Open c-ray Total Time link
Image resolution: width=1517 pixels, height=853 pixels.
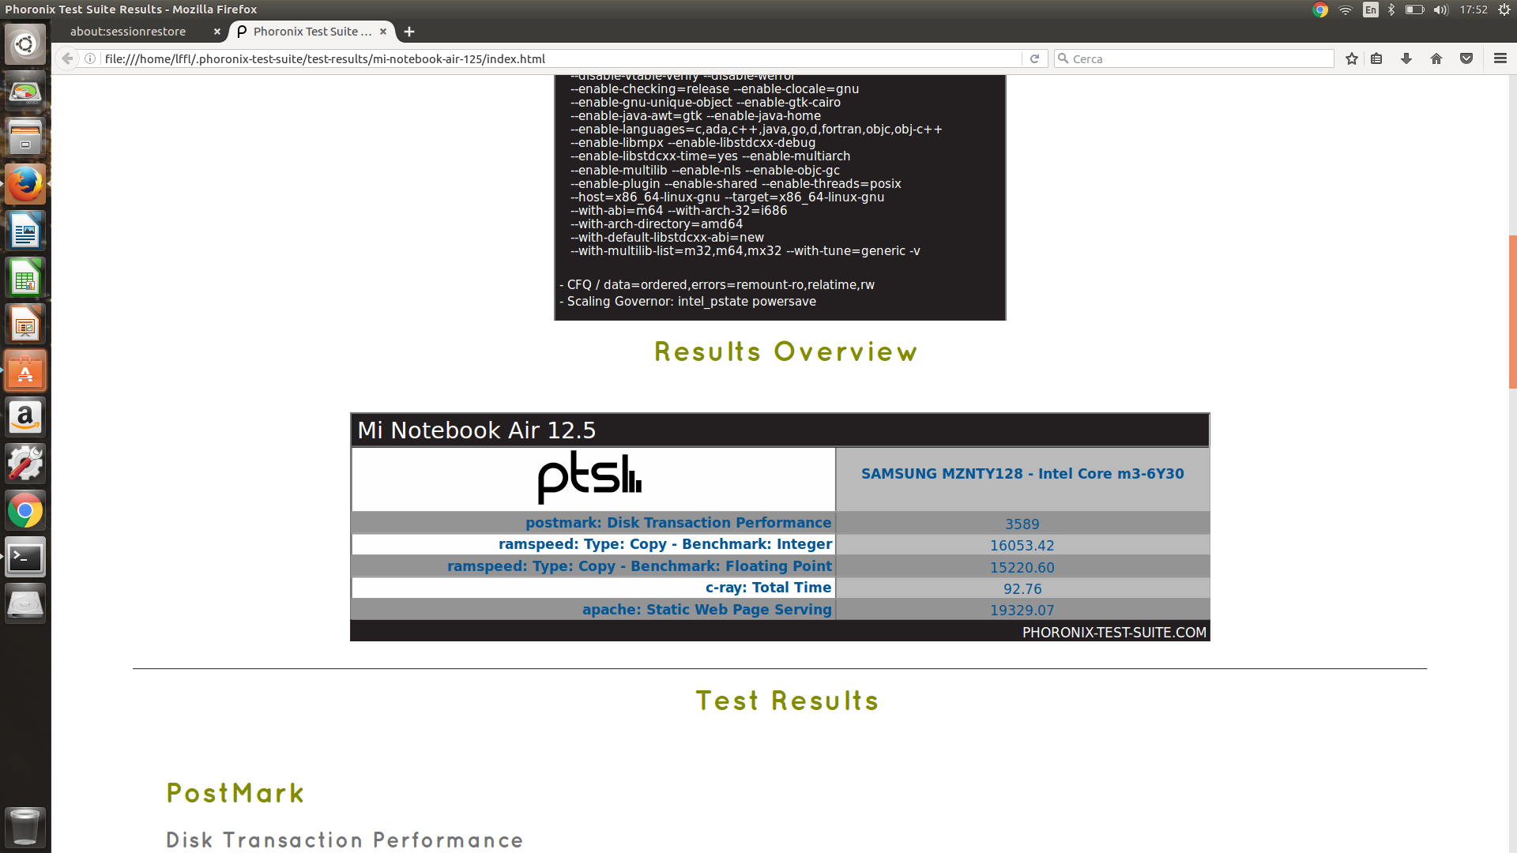point(767,588)
